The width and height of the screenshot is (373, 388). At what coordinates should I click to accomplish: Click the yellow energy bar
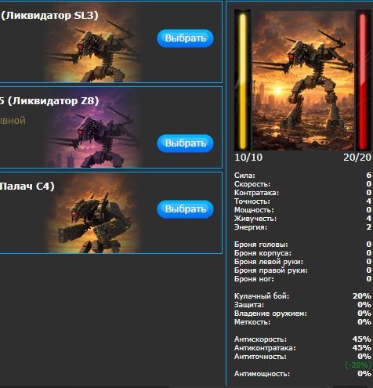243,81
